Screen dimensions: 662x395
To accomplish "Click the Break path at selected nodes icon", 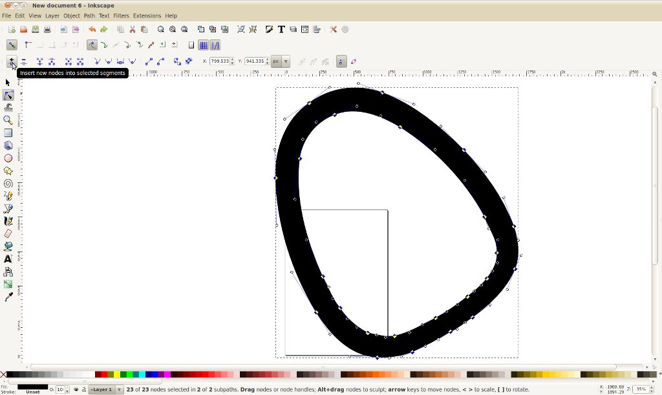I will click(52, 61).
